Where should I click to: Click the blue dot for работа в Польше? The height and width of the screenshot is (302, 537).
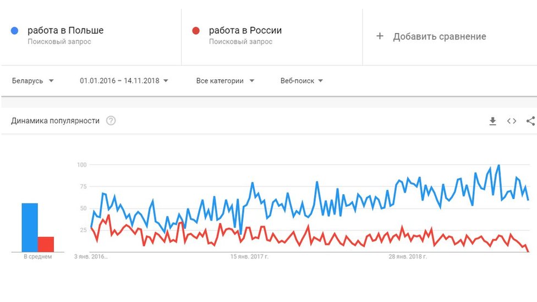pyautogui.click(x=14, y=31)
